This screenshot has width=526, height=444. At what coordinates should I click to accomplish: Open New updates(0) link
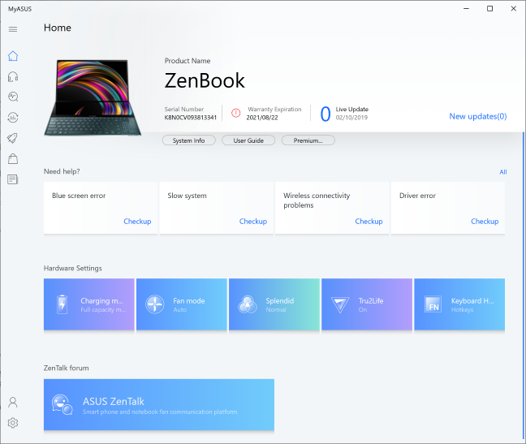(x=477, y=116)
